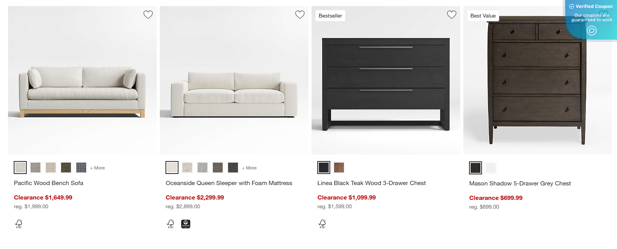Viewport: 617px width, 249px height.
Task: Expand + More colors for the Oceanside sleeper
Action: click(249, 168)
